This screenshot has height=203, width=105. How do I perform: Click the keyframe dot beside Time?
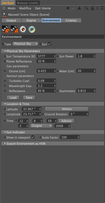pos(5,121)
